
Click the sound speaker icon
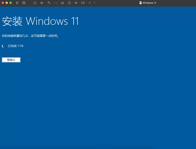[x=76, y=3]
